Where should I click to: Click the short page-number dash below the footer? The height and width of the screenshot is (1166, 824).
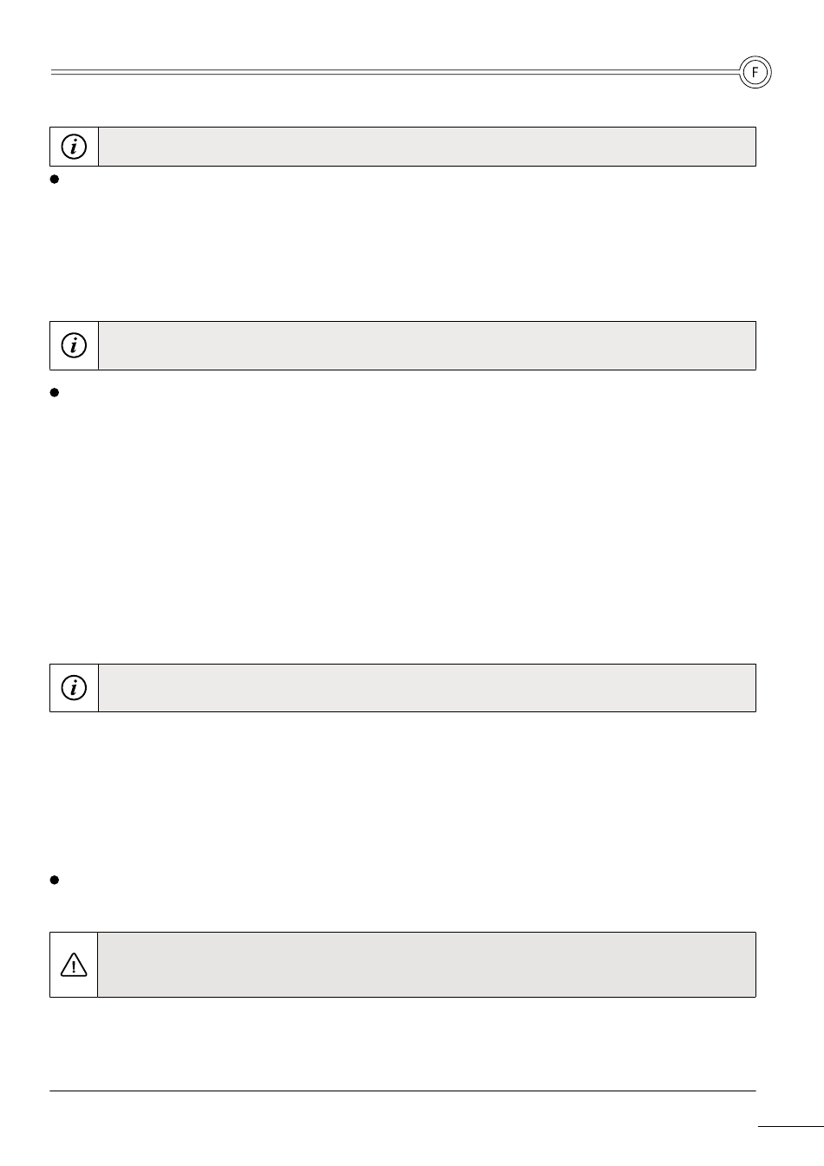[789, 1128]
